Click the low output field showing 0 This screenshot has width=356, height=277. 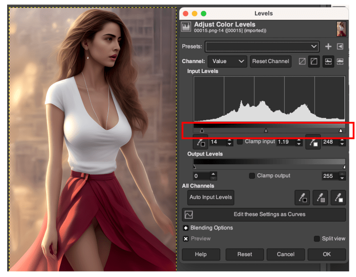click(202, 176)
